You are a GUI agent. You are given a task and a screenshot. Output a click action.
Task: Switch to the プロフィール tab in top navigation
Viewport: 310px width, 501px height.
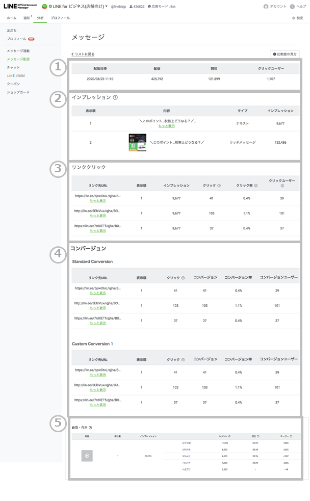(x=60, y=18)
